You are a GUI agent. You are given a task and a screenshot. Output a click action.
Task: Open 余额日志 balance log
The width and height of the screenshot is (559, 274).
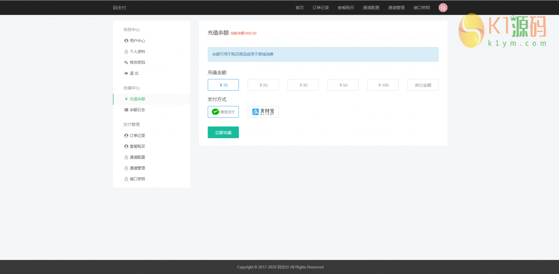click(134, 110)
